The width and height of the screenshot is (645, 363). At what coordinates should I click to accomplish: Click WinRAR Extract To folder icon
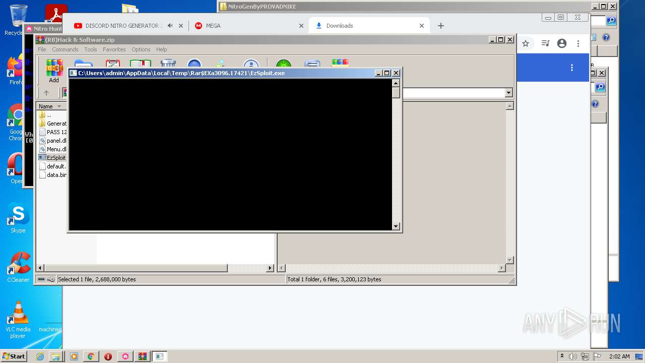[x=83, y=64]
